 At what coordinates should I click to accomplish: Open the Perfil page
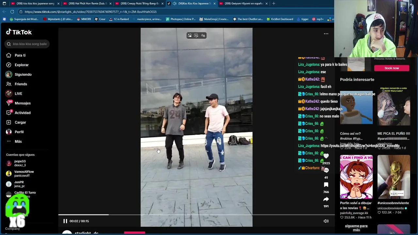pos(19,132)
